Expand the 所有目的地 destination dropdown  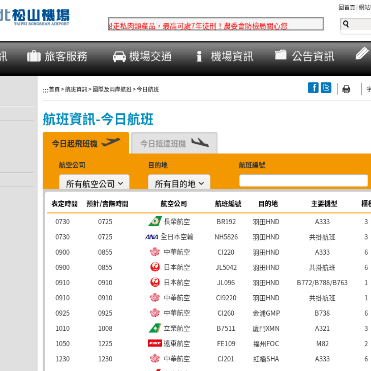pyautogui.click(x=179, y=183)
